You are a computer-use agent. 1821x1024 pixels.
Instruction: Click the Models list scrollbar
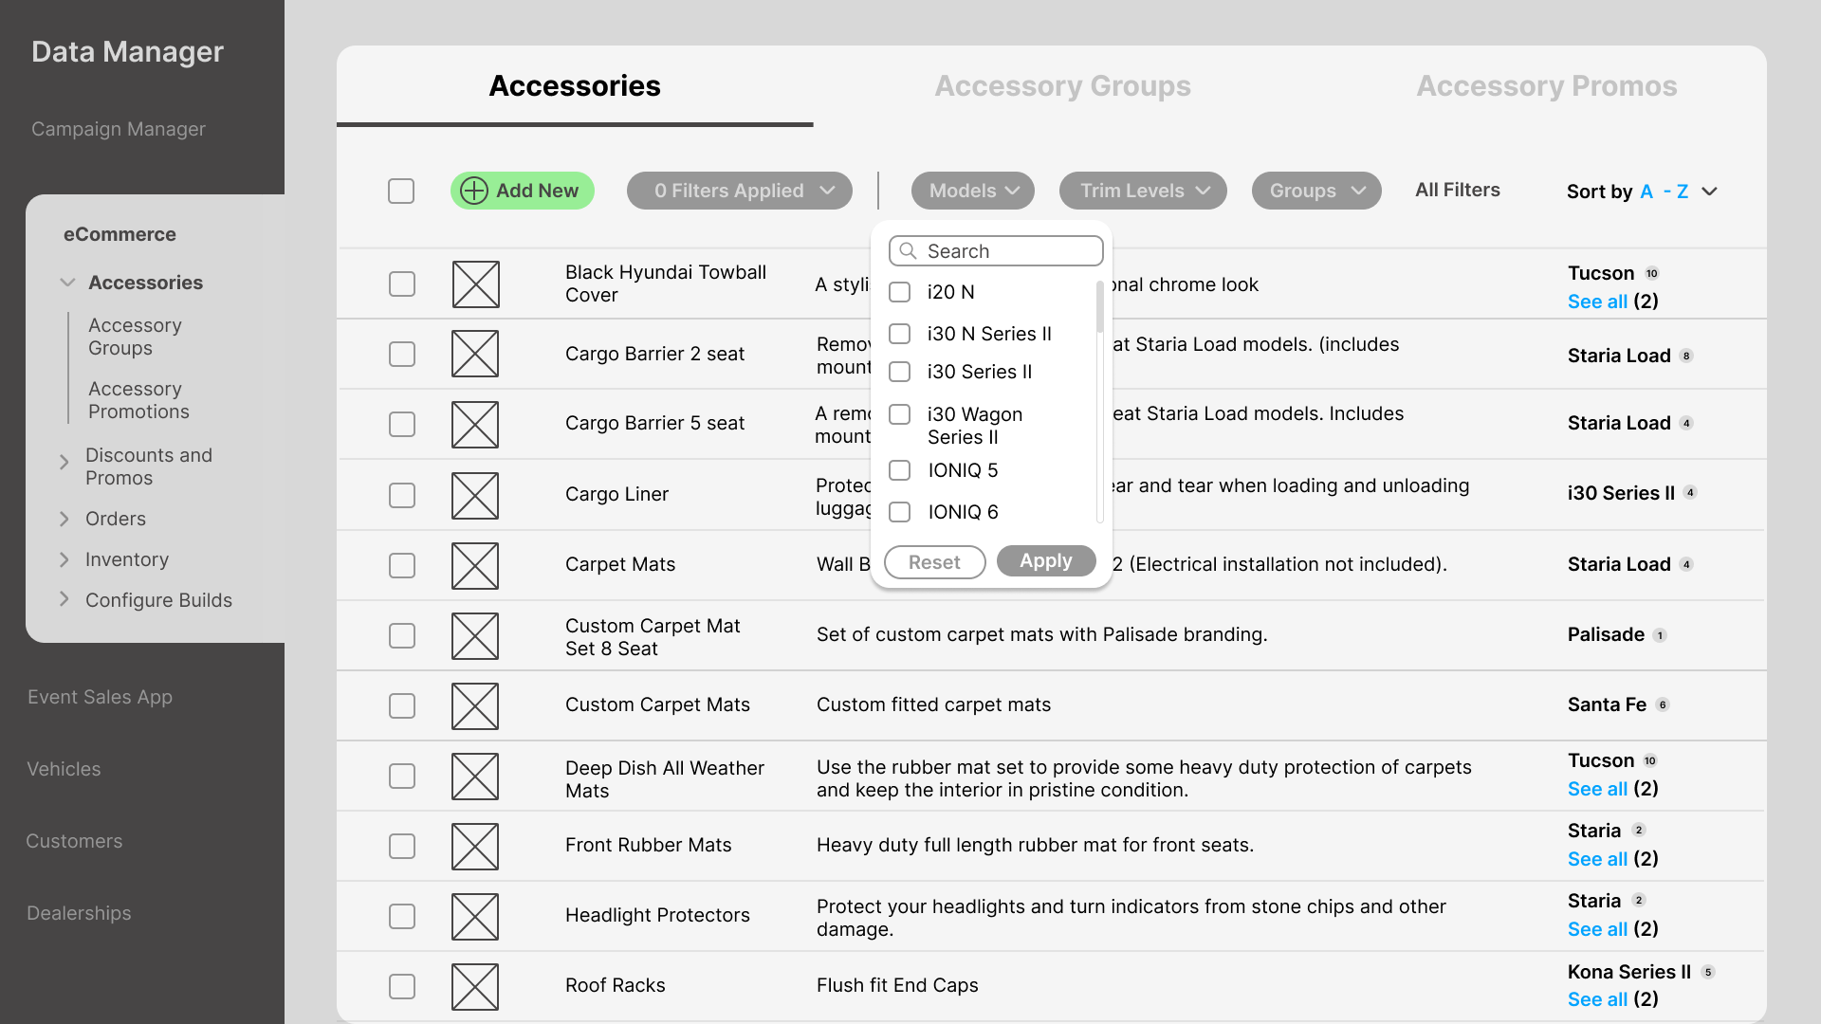(1099, 308)
